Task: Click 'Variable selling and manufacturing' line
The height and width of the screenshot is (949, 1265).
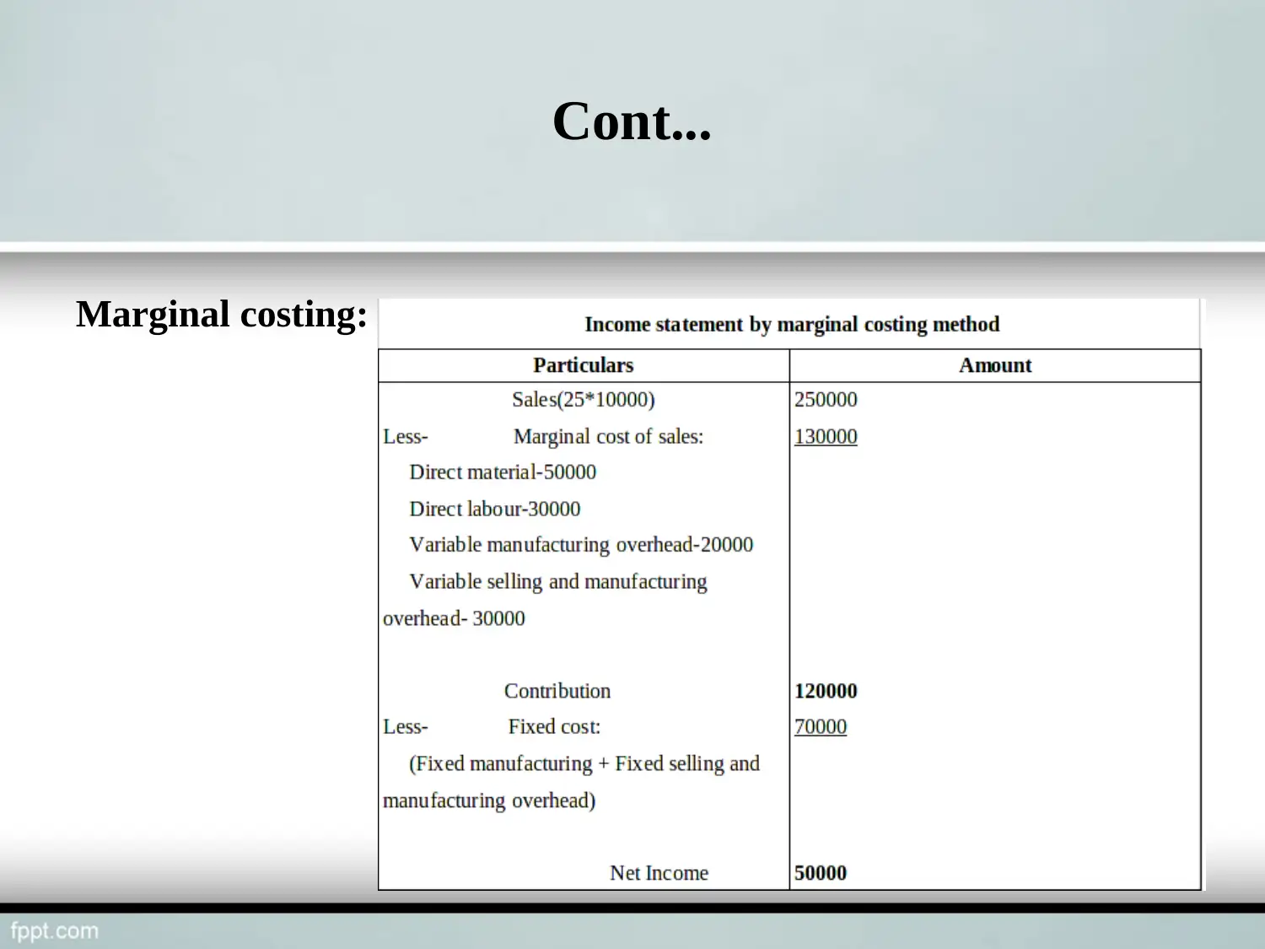Action: point(558,582)
